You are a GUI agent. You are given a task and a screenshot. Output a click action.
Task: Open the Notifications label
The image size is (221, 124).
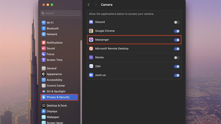pyautogui.click(x=54, y=43)
